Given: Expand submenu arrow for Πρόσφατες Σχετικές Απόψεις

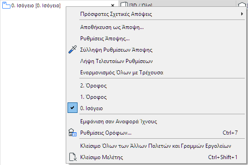Looking at the screenshot, I should 242,14.
